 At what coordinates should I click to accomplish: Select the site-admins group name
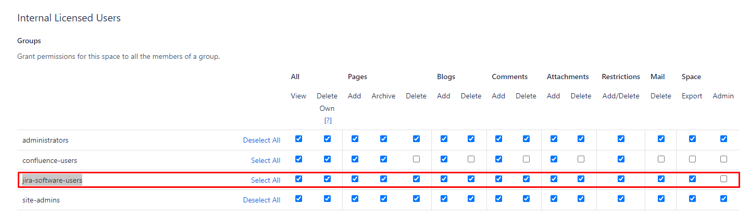coord(41,200)
